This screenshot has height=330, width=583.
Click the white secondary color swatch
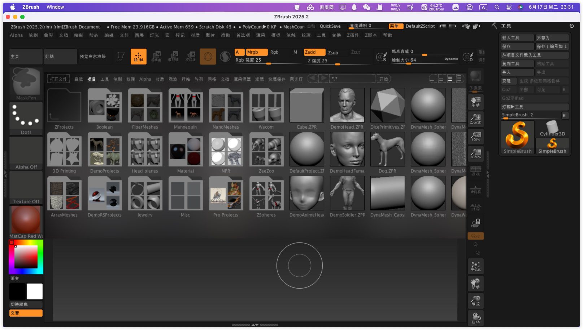click(x=35, y=291)
